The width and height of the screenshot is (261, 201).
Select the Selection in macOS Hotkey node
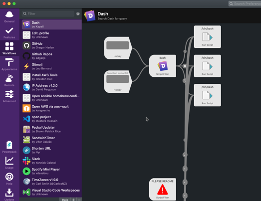[118, 82]
